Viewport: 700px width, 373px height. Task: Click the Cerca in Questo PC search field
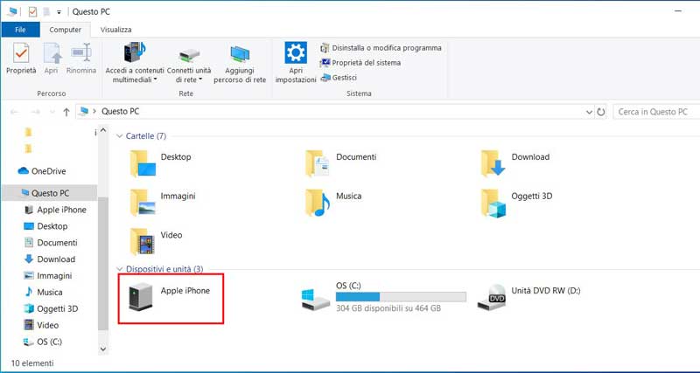pyautogui.click(x=655, y=112)
